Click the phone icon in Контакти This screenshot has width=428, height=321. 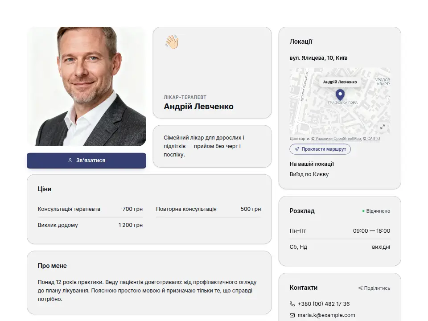(292, 304)
